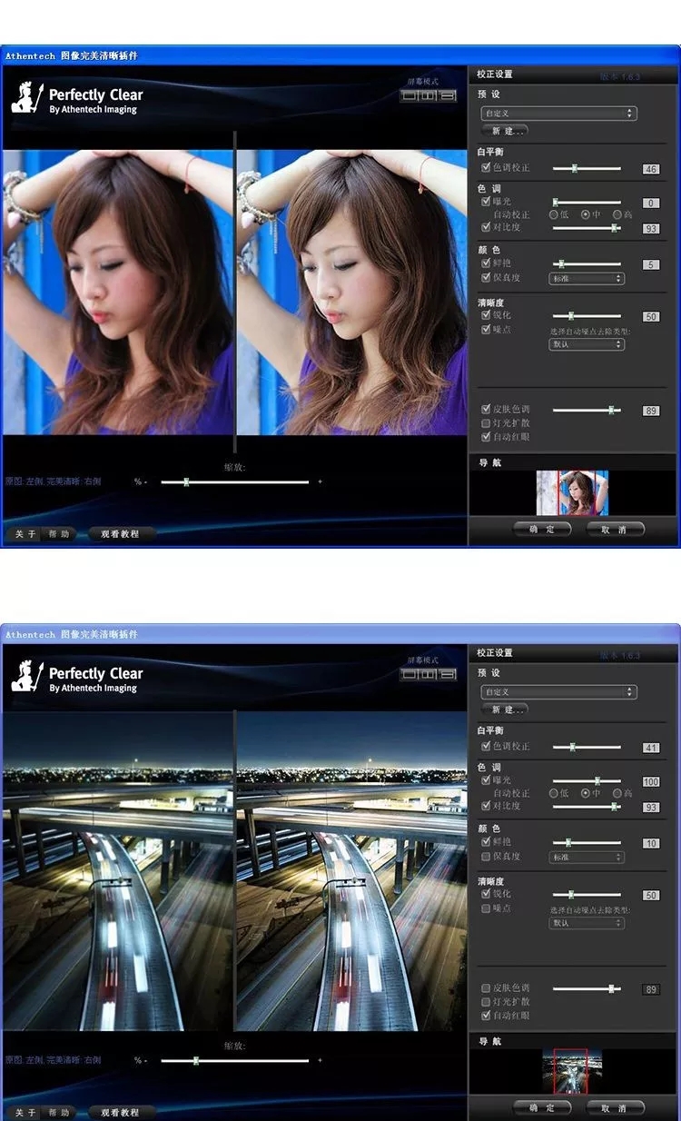Disable 皮肤色调 in portrait window
681x1121 pixels.
486,410
